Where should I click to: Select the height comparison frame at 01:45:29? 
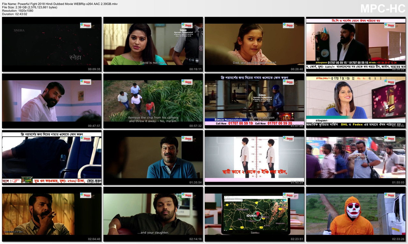click(x=254, y=157)
